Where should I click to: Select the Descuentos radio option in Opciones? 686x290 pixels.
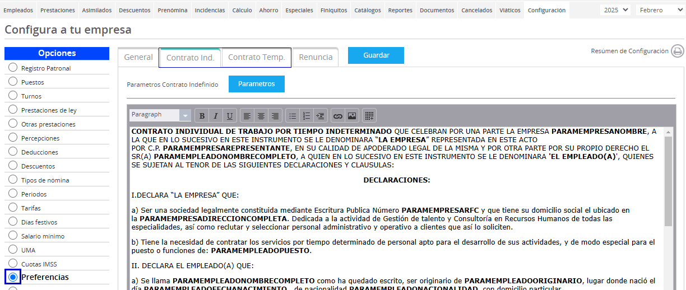point(13,166)
